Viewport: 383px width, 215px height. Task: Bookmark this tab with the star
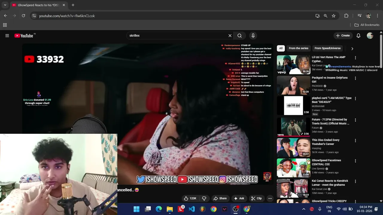(x=334, y=16)
